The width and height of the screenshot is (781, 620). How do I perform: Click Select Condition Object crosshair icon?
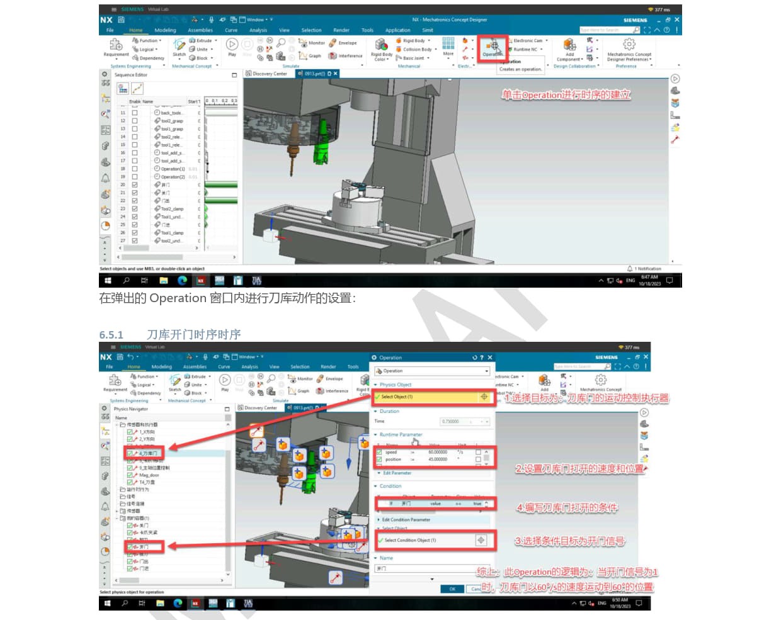(x=481, y=540)
